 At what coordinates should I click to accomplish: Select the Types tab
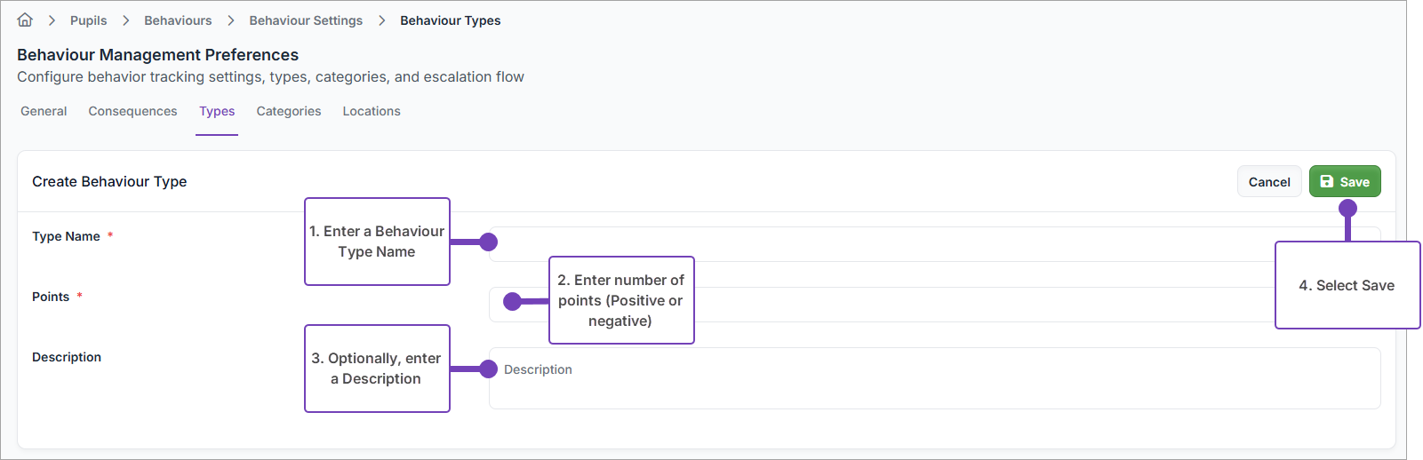point(217,111)
